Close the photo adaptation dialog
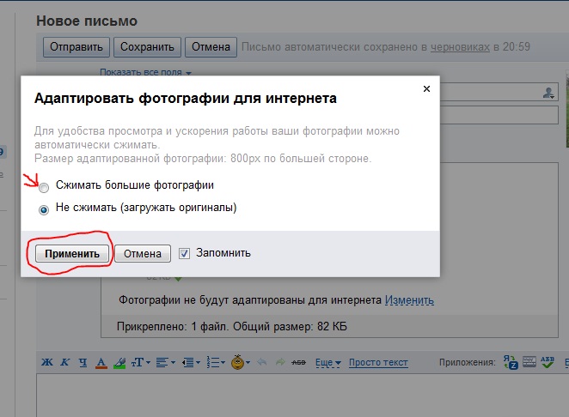 (425, 88)
